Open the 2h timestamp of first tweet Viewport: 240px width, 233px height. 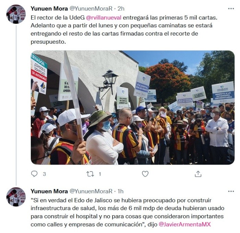[121, 9]
